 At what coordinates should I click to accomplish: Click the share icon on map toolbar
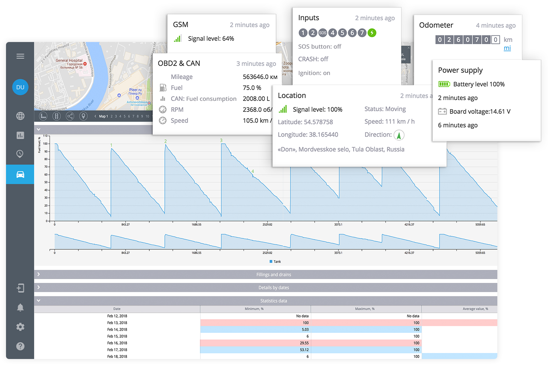point(70,116)
